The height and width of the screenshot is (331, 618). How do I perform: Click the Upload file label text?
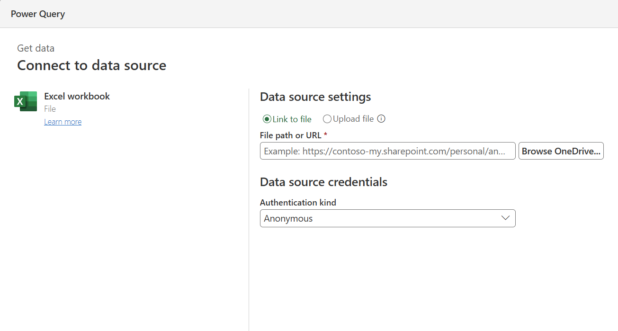pyautogui.click(x=353, y=119)
